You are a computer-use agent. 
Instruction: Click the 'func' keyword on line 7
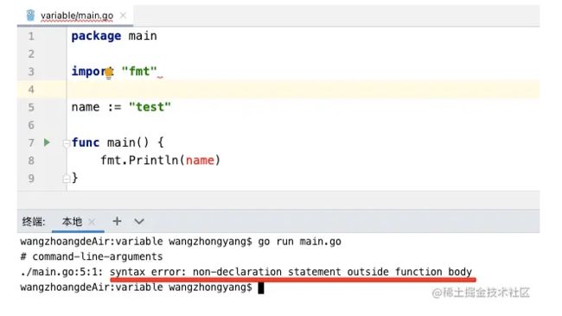[x=86, y=142]
